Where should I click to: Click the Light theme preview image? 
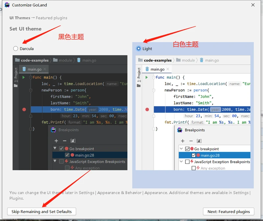pos(193,113)
